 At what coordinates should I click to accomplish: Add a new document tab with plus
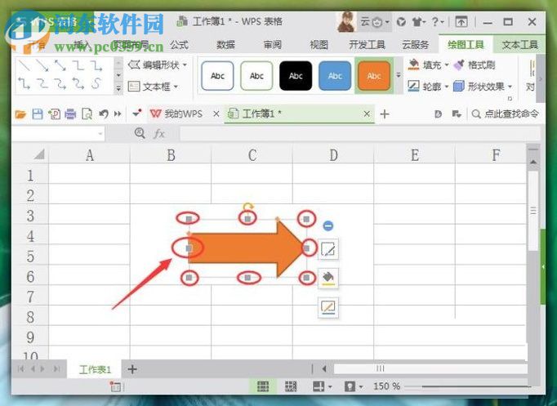385,114
